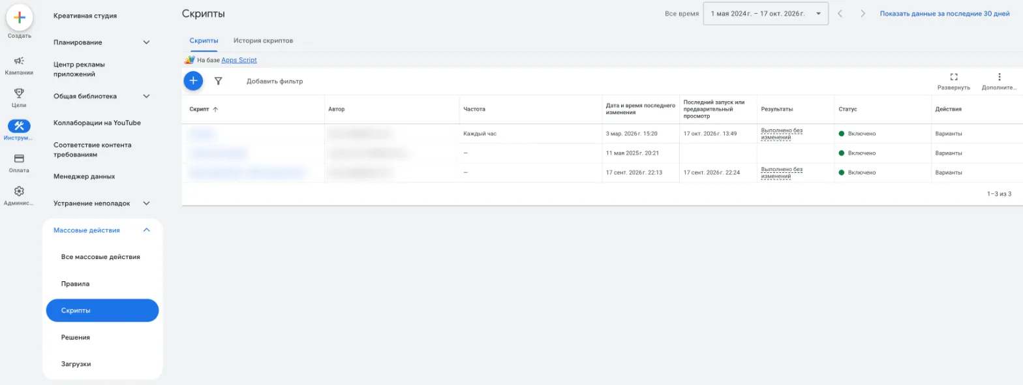Viewport: 1023px width, 385px height.
Task: Open the Campaigns megaphone icon
Action: [x=20, y=60]
